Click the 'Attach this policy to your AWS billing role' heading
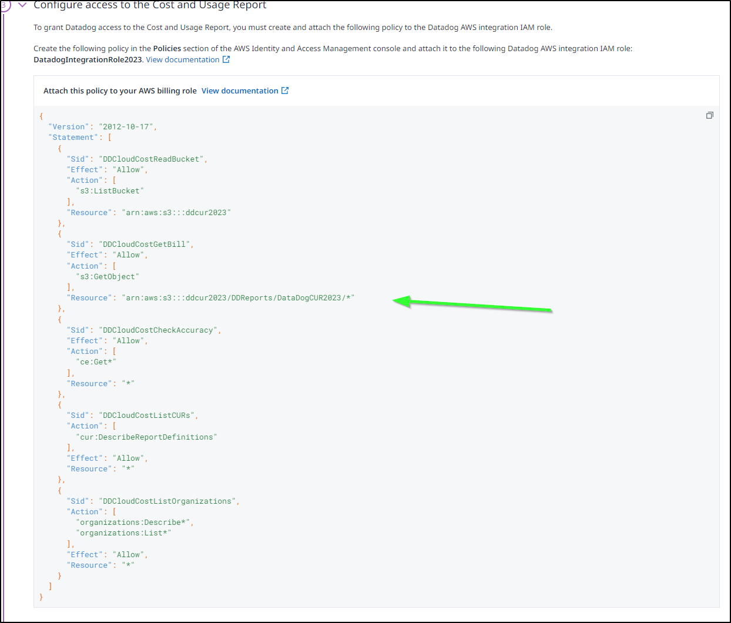The width and height of the screenshot is (731, 623). click(x=120, y=91)
